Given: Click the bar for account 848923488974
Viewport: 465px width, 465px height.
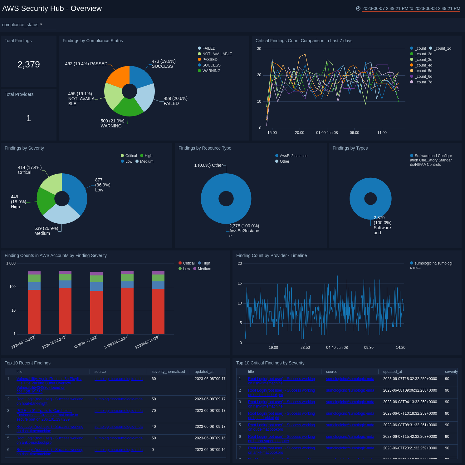Looking at the screenshot, I should tap(127, 303).
